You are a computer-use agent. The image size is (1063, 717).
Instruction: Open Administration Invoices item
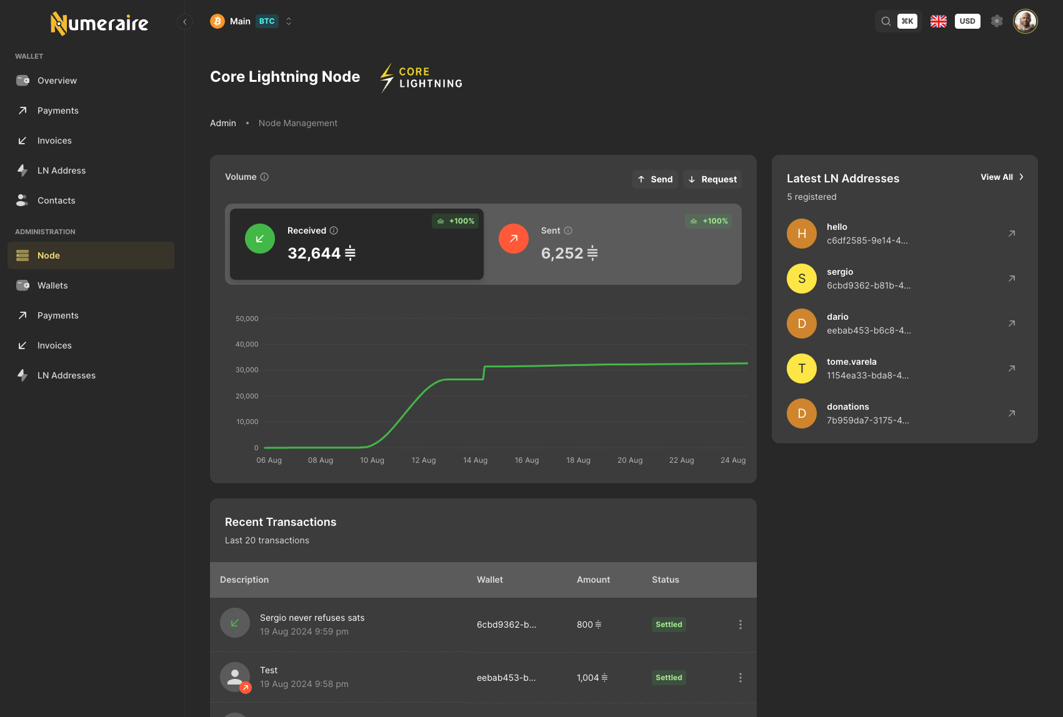pos(91,345)
